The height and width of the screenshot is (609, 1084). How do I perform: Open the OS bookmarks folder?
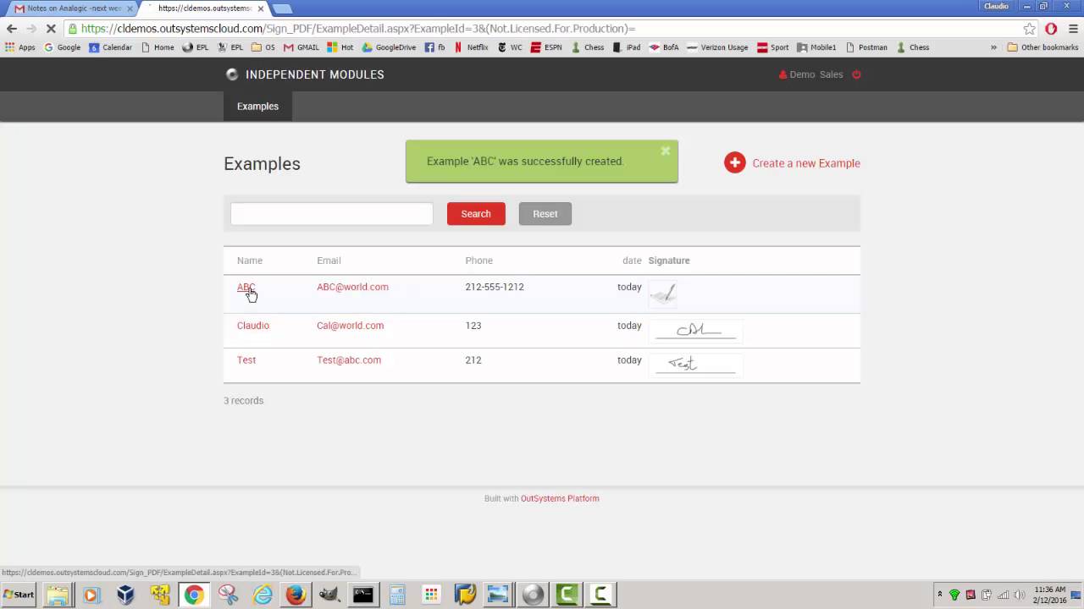coord(263,47)
